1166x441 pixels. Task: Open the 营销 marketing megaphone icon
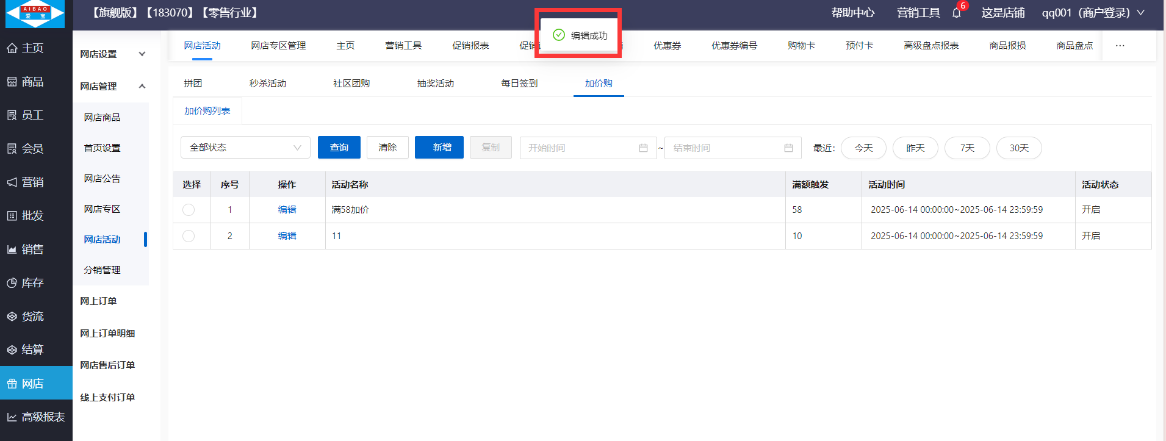pyautogui.click(x=12, y=182)
